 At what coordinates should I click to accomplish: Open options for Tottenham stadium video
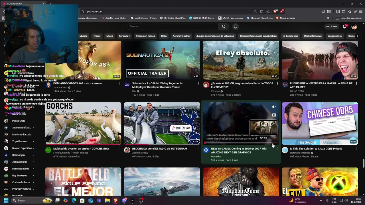click(199, 149)
